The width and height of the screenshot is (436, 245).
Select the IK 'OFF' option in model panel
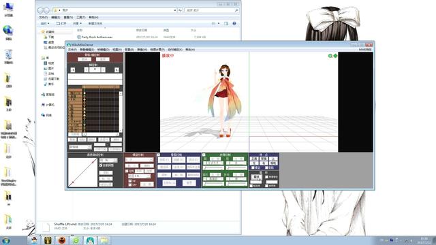tap(130, 184)
